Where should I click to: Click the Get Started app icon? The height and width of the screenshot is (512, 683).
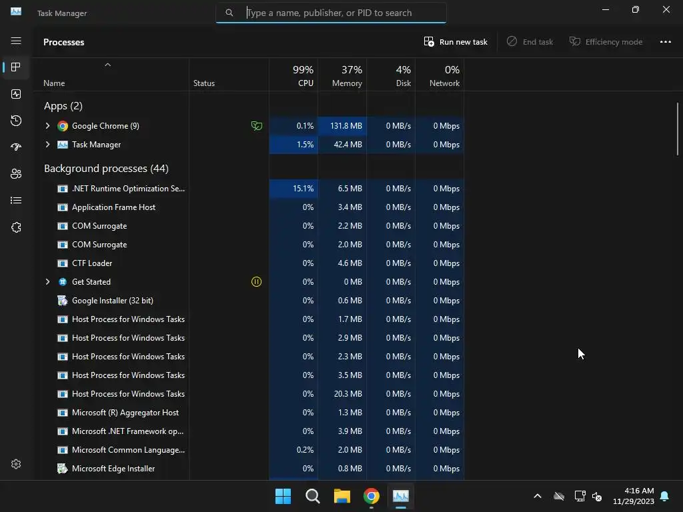click(x=63, y=282)
